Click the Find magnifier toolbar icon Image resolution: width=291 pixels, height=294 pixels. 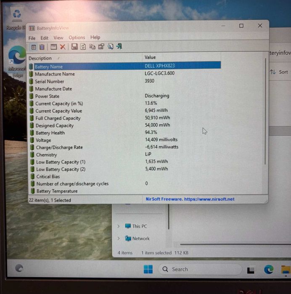(x=111, y=46)
